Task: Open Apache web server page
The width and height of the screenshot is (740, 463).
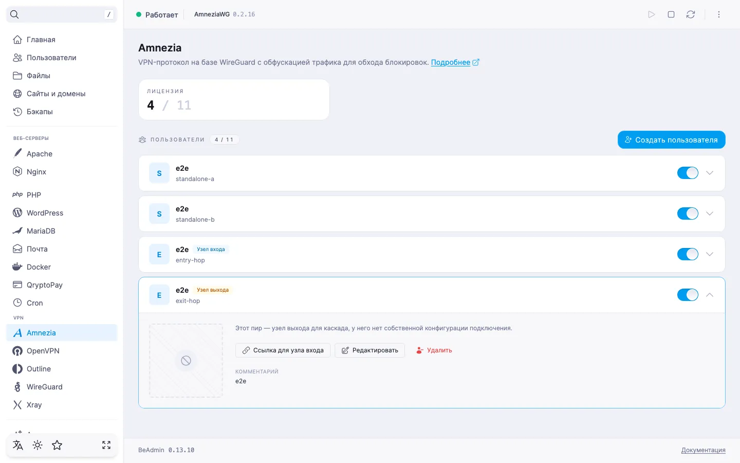Action: click(62, 154)
